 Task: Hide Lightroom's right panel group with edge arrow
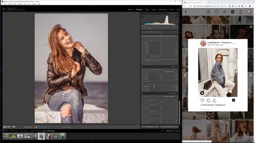(181, 71)
